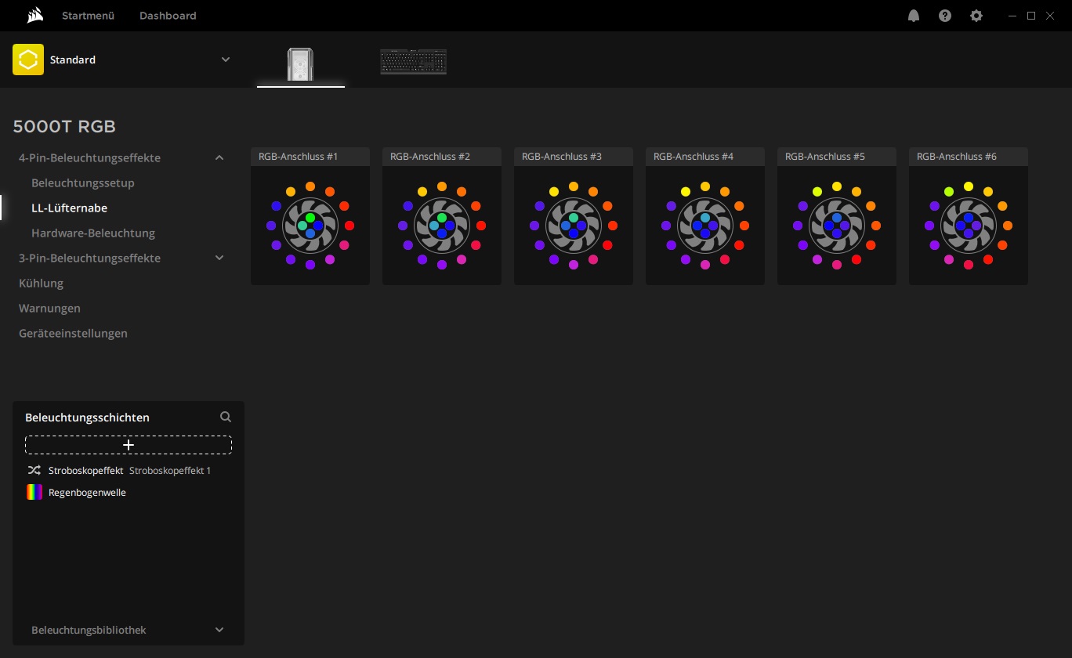This screenshot has height=658, width=1072.
Task: Click the RGB-Anschluss #4 header
Action: (705, 157)
